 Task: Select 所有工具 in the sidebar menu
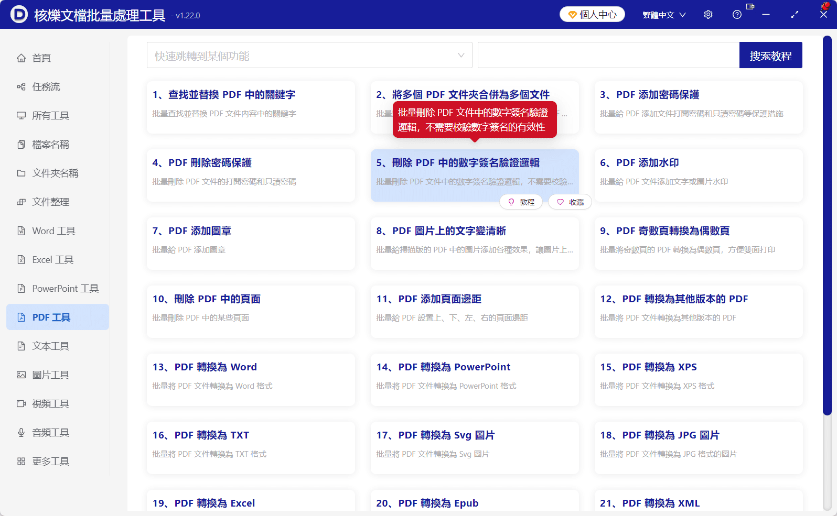point(58,116)
